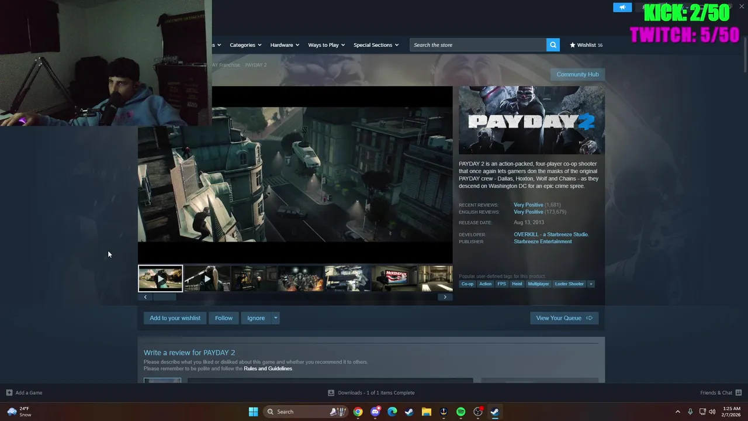Open the Categories dropdown menu

click(x=245, y=45)
